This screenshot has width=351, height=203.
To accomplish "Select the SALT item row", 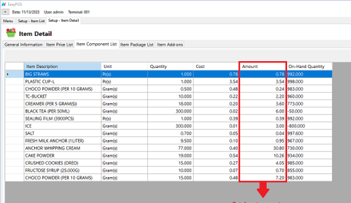I will click(168, 133).
